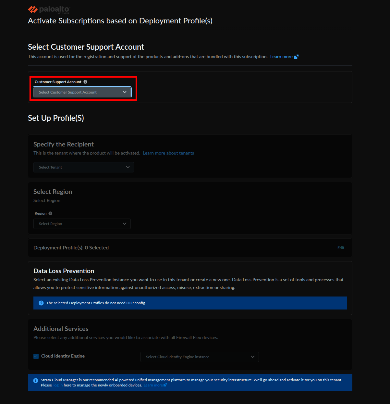The image size is (390, 404).
Task: Open the Select Region dropdown
Action: pyautogui.click(x=82, y=224)
